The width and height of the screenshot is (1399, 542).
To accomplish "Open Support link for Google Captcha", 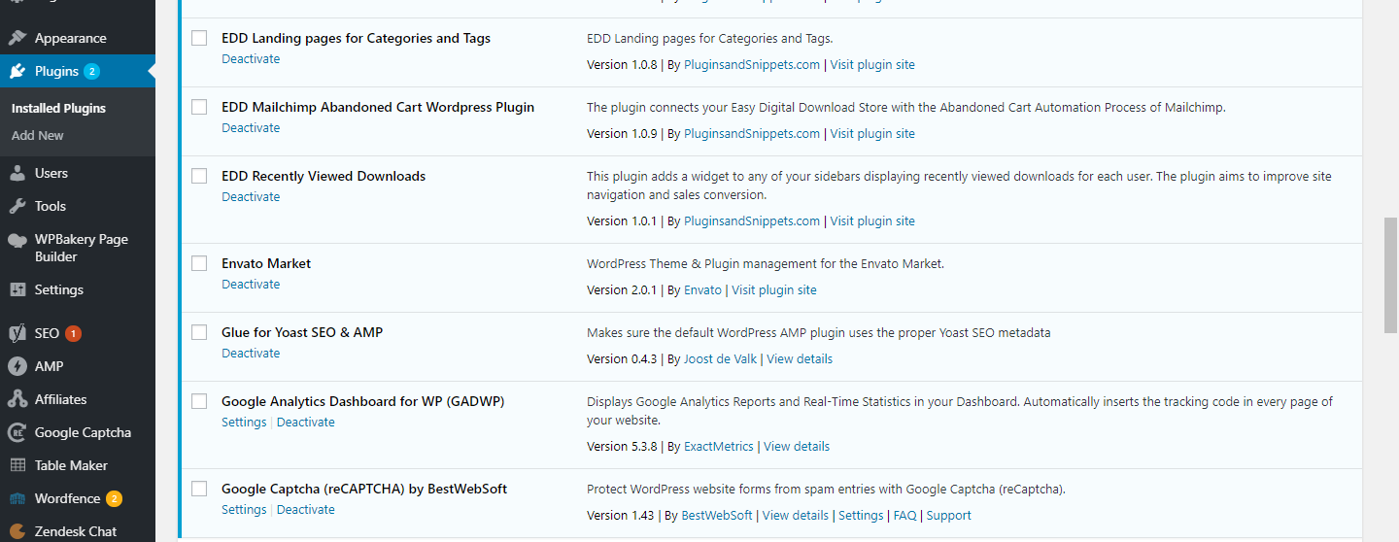I will 949,516.
